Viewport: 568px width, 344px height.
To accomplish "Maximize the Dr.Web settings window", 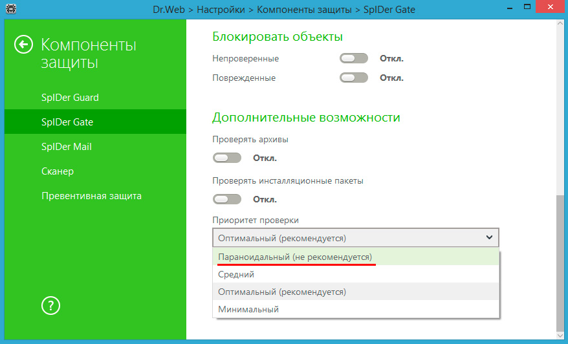I will point(527,7).
